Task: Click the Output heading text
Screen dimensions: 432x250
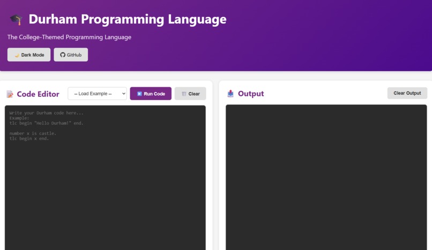Action: pyautogui.click(x=251, y=94)
